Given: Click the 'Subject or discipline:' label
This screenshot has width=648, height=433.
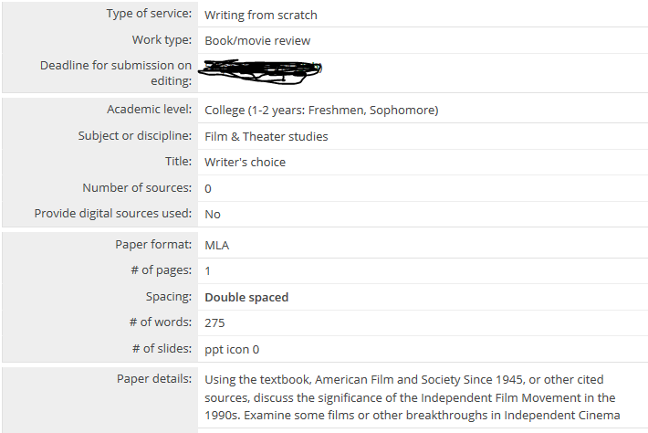Looking at the screenshot, I should (135, 135).
